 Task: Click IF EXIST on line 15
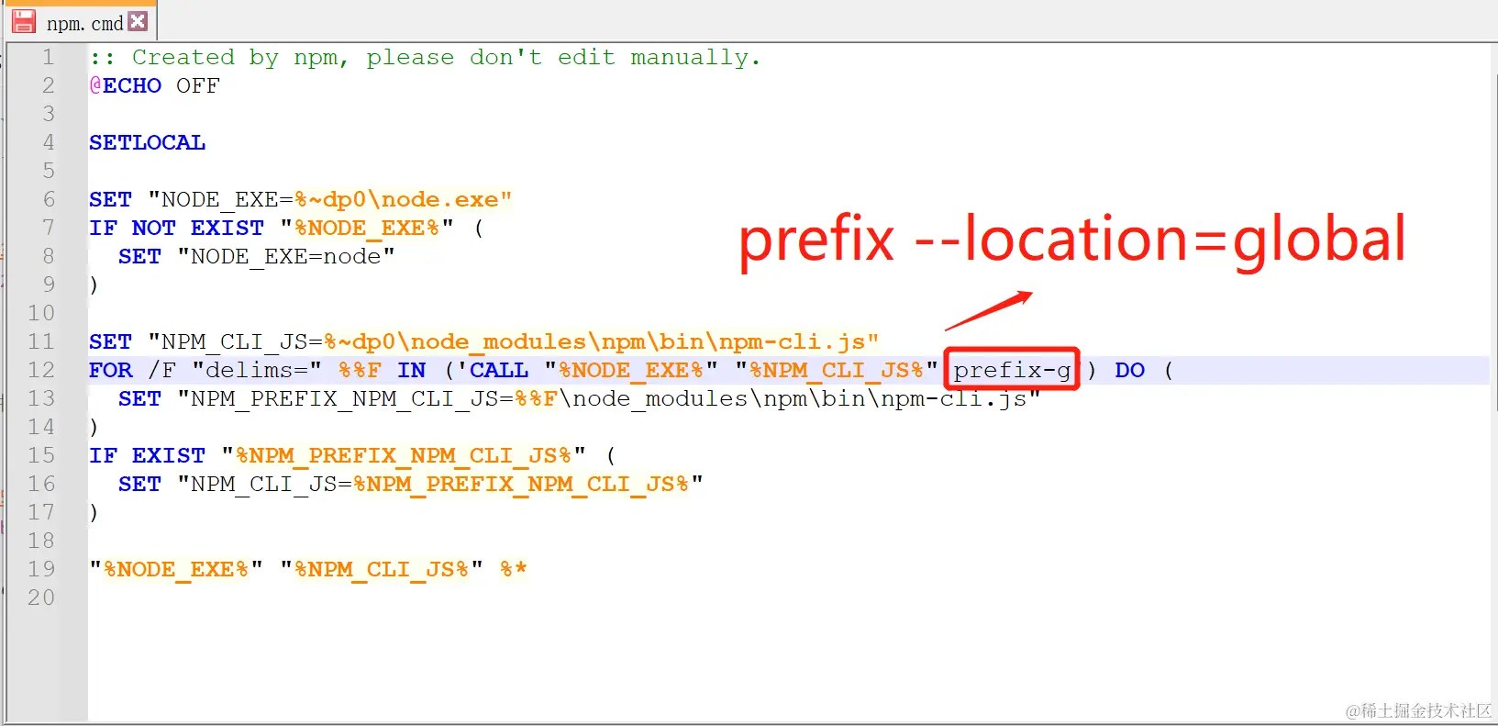pos(147,455)
